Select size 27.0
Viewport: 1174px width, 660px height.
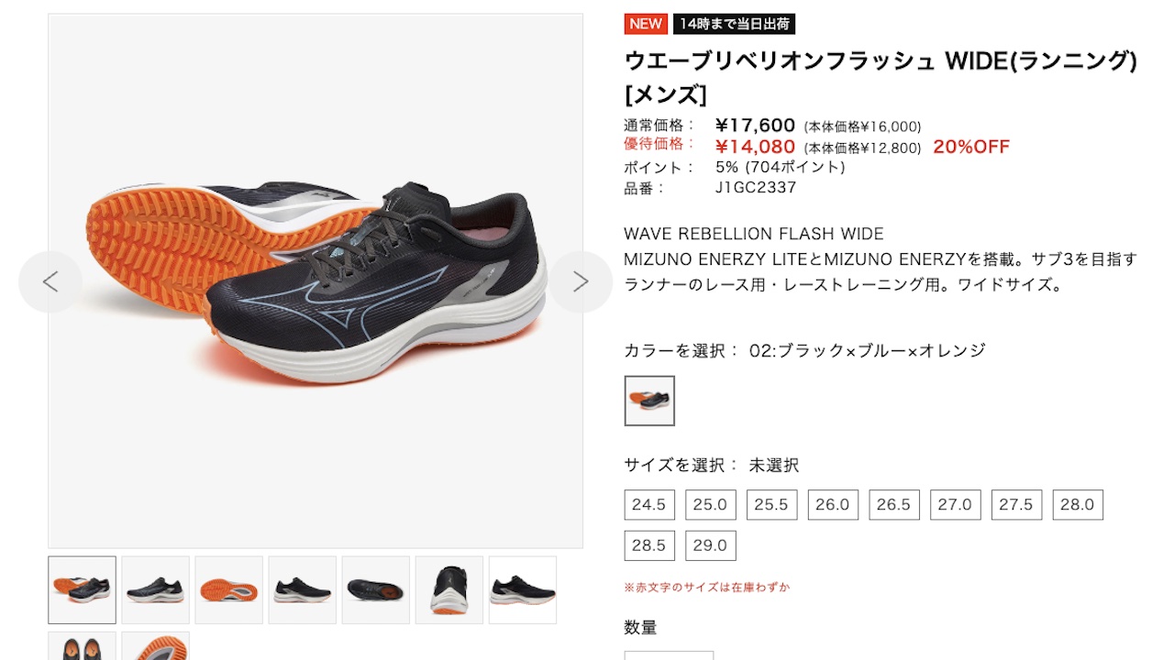click(956, 505)
